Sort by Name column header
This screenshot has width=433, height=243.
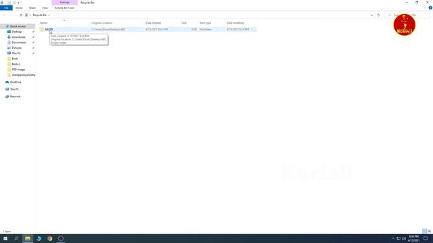click(x=43, y=23)
